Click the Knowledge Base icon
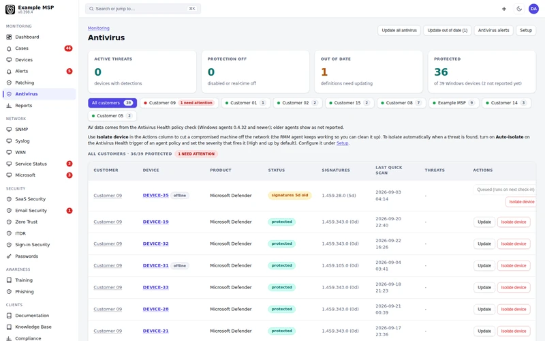Screen dimensions: 545x341 tap(9, 327)
